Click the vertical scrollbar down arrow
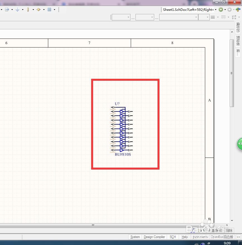The height and width of the screenshot is (245, 242). (x=232, y=220)
